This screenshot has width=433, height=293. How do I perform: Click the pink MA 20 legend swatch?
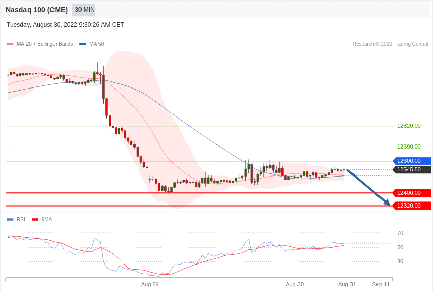click(x=10, y=44)
